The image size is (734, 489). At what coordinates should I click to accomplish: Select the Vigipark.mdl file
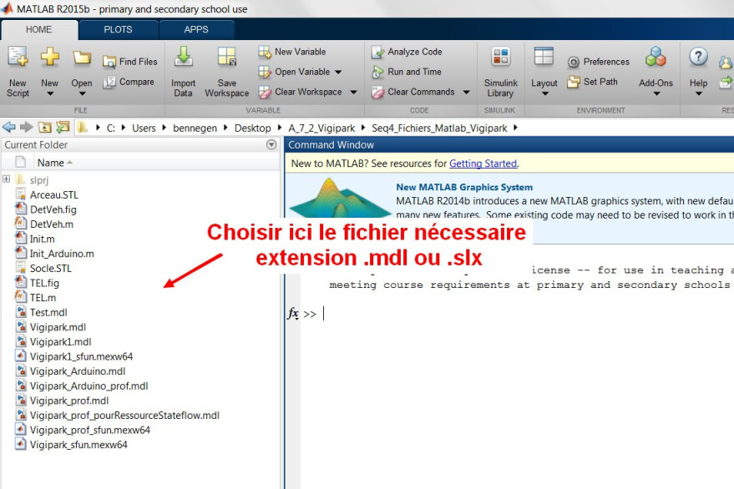58,327
